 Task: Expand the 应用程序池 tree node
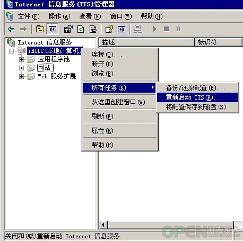tap(21, 59)
